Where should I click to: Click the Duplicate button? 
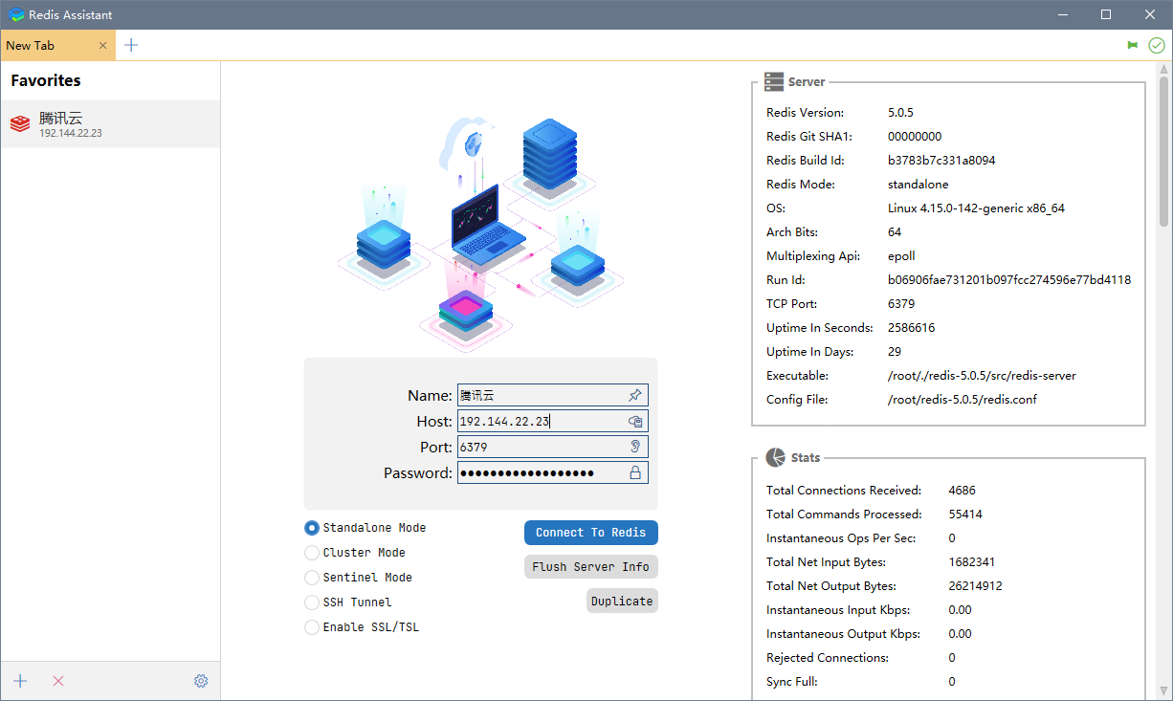click(x=622, y=602)
